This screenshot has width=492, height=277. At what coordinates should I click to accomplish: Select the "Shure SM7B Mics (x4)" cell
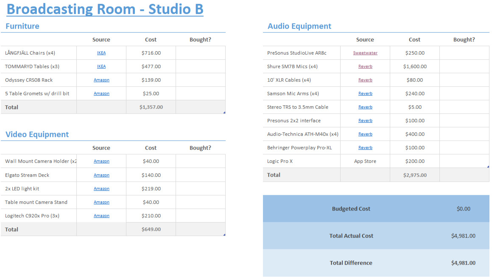coord(302,66)
